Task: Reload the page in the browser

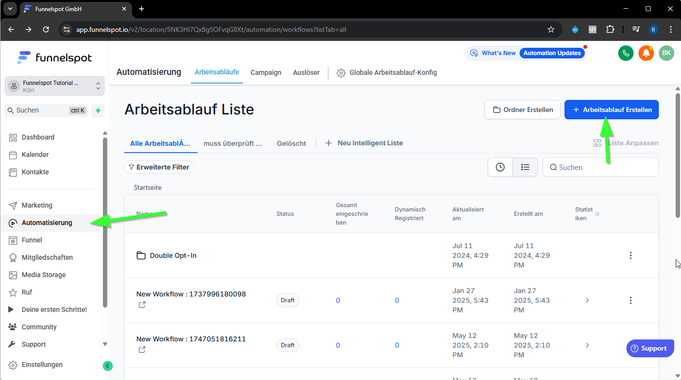Action: (x=46, y=29)
